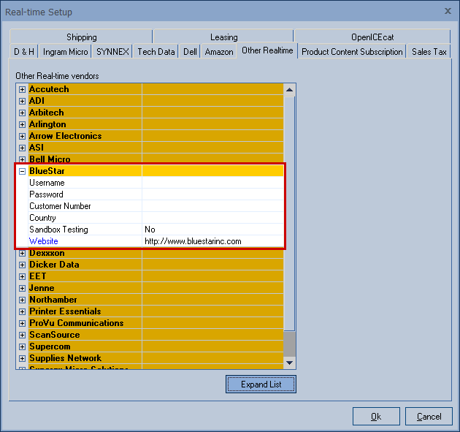Open the Leasing tab
This screenshot has height=432, width=460.
click(223, 37)
